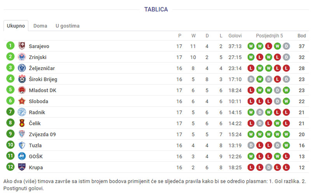Image resolution: width=311 pixels, height=196 pixels.
Task: Click Krupa's grey D result badge
Action: click(269, 168)
